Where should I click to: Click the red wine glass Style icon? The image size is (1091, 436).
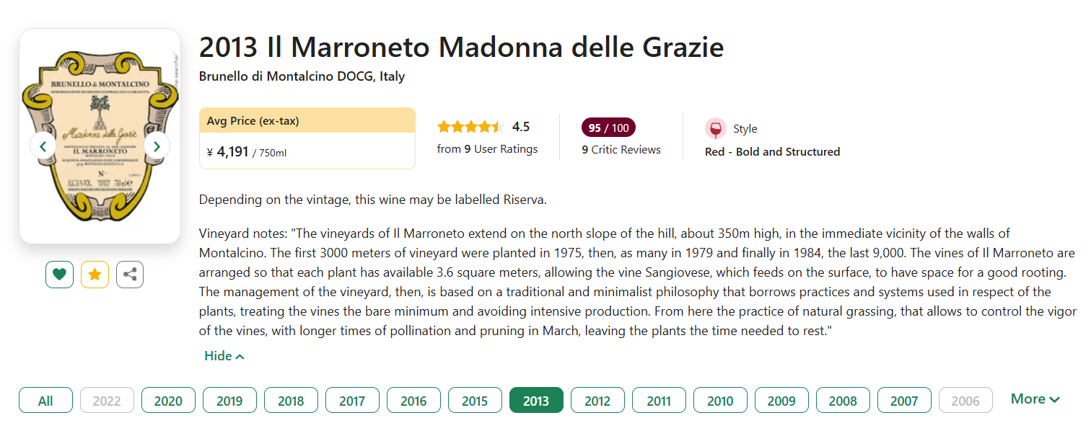(x=715, y=129)
